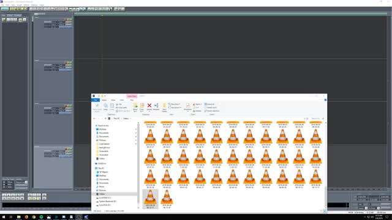Screen dimensions: 392x220
Task: Toggle the first file type checkbox in organizer
Action: [4, 182]
